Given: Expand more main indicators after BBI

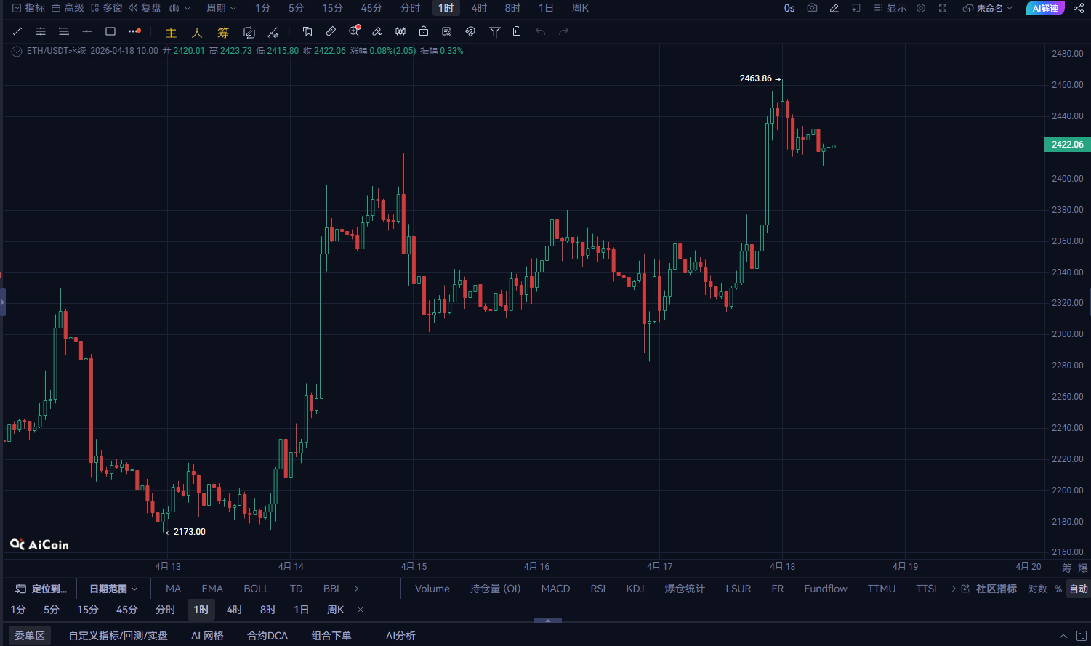Looking at the screenshot, I should tap(356, 589).
